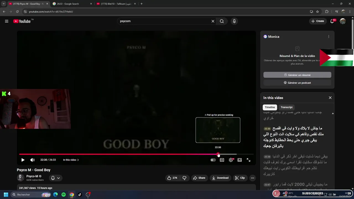Create a Clip of the video
The image size is (354, 199).
tap(240, 178)
